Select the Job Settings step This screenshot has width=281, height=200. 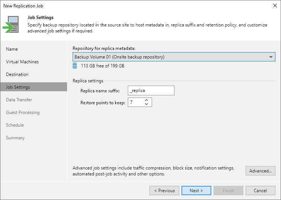(x=18, y=87)
